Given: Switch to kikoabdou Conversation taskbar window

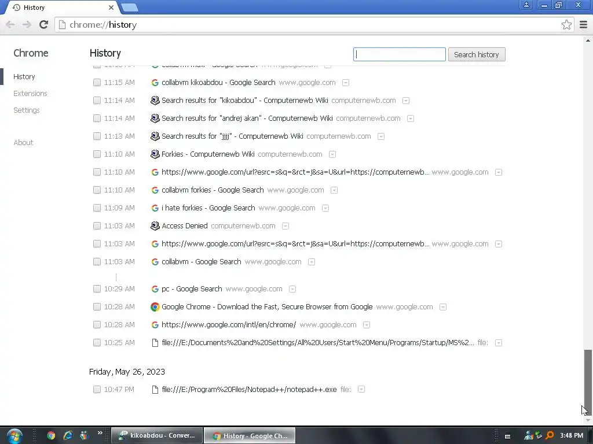Looking at the screenshot, I should click(x=158, y=436).
